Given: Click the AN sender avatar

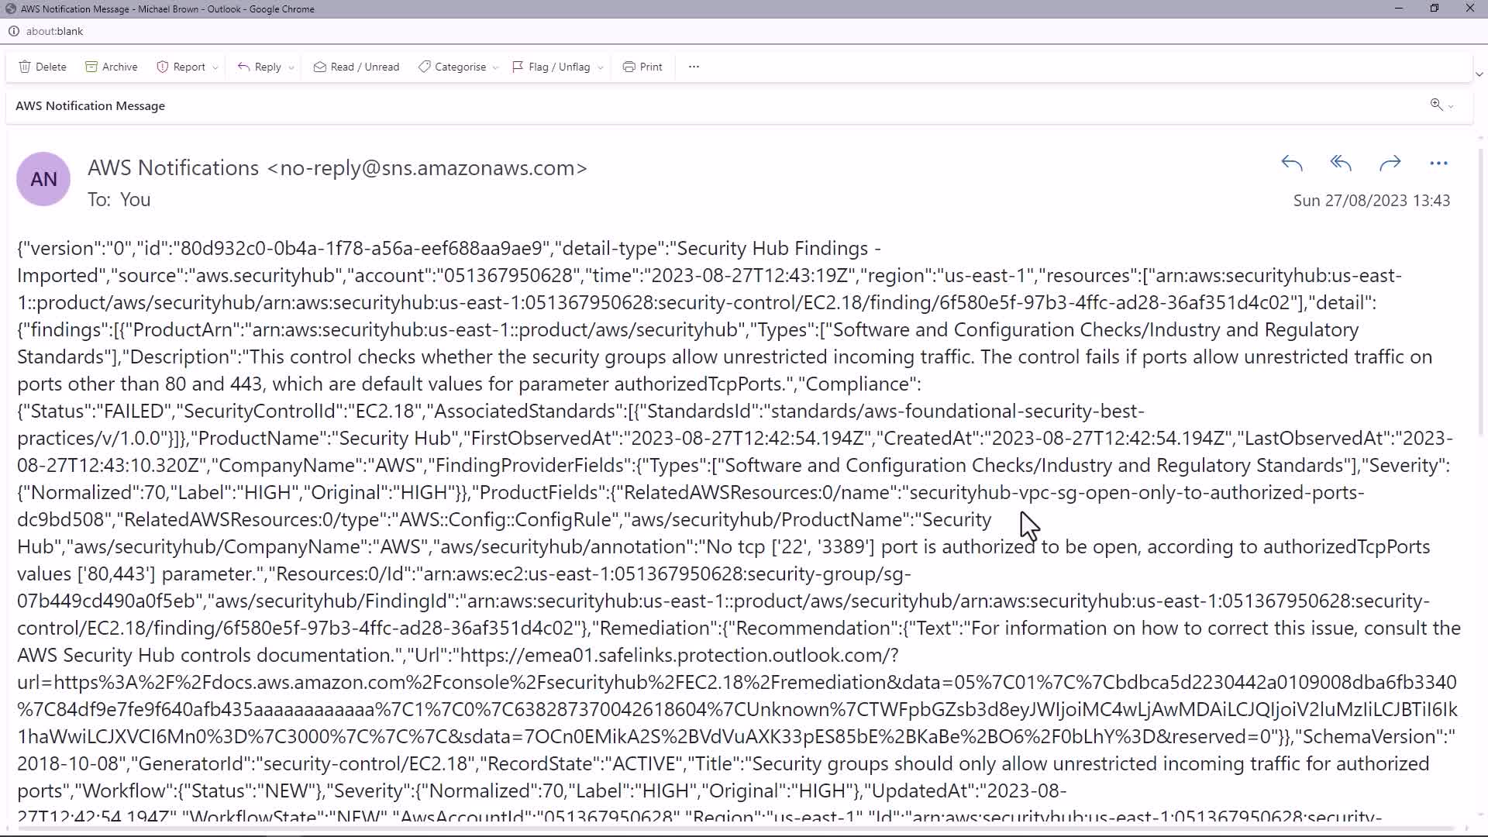Looking at the screenshot, I should pyautogui.click(x=43, y=179).
